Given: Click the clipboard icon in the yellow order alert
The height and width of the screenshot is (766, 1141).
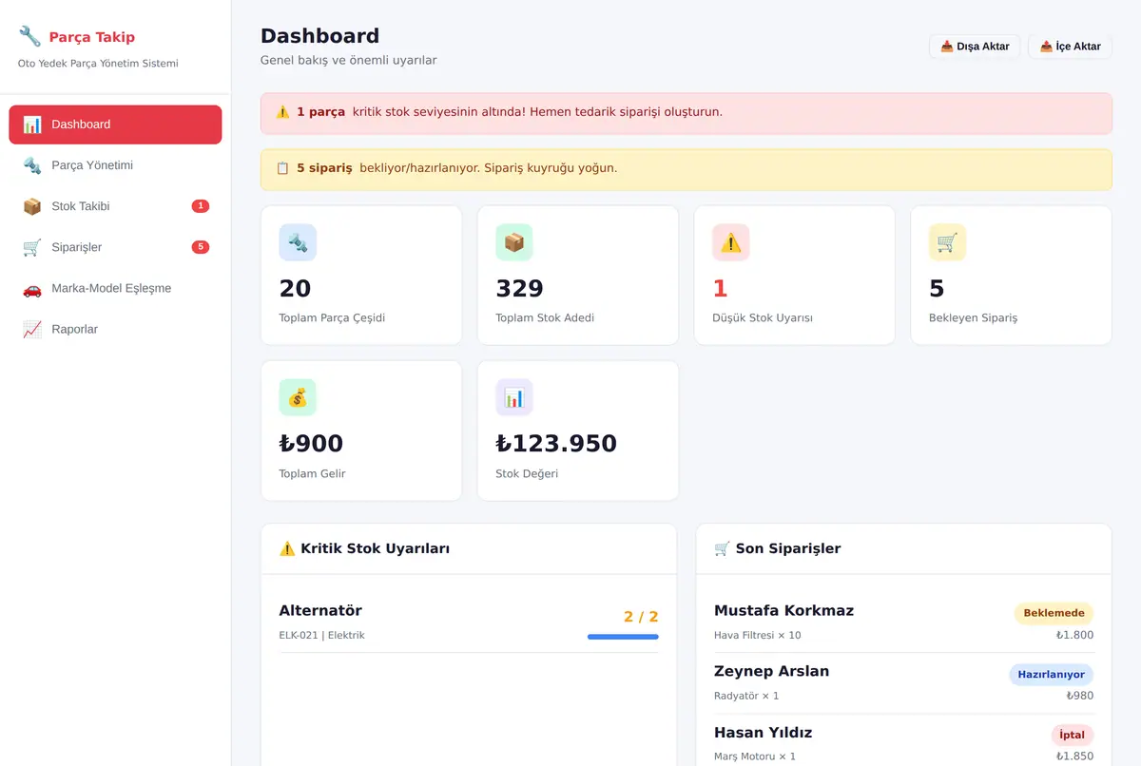Looking at the screenshot, I should click(x=282, y=168).
